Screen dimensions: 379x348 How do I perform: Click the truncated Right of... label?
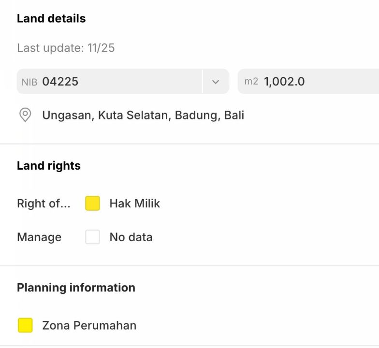click(x=44, y=203)
